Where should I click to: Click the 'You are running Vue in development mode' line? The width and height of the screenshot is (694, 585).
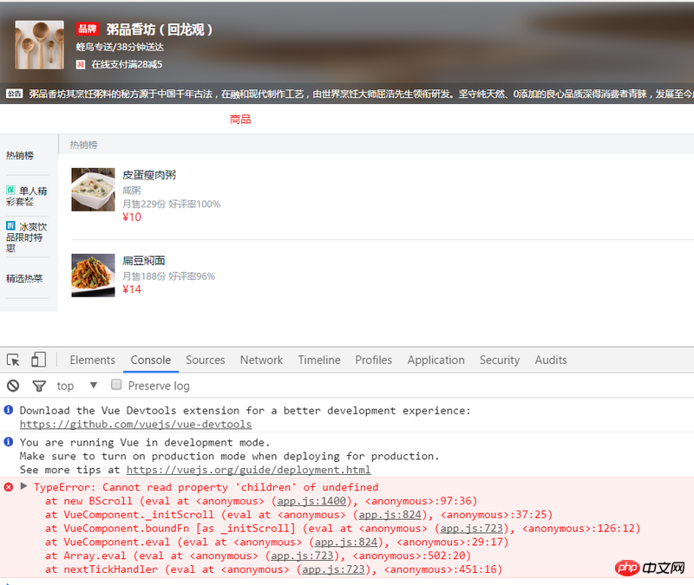pyautogui.click(x=145, y=442)
